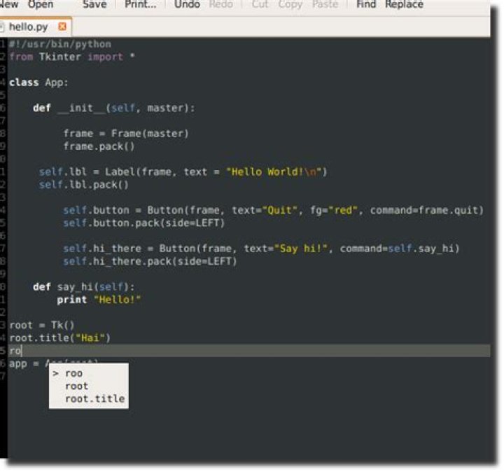Click the 'self.button.pack(side=LEFT)' line
This screenshot has height=472, width=504.
(143, 223)
